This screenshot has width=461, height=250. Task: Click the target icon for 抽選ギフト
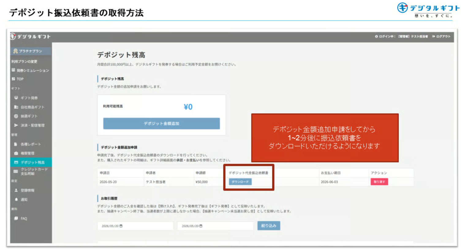point(16,116)
